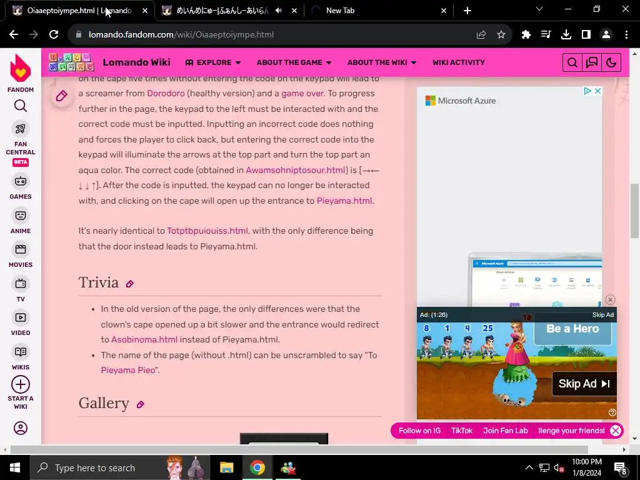Click the Lomando Wiki logo image
The height and width of the screenshot is (480, 640).
pos(71,62)
